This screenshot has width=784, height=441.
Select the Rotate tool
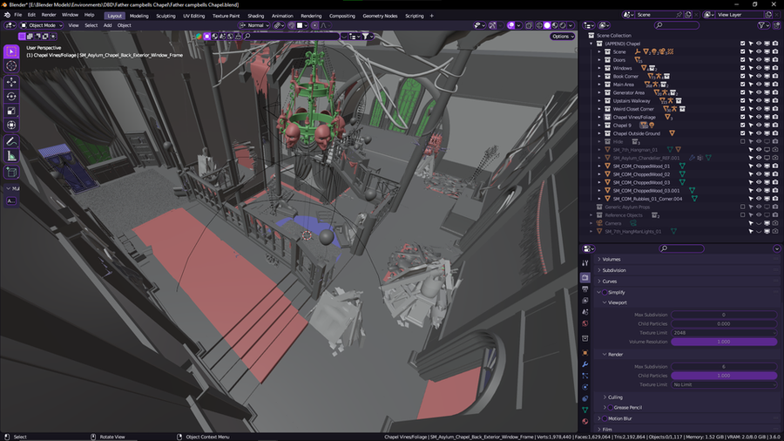11,96
